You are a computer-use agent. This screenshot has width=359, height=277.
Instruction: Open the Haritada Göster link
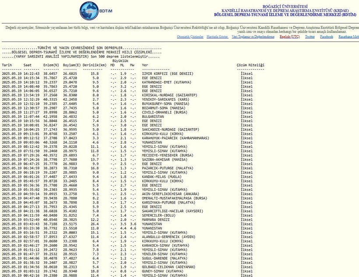click(217, 37)
